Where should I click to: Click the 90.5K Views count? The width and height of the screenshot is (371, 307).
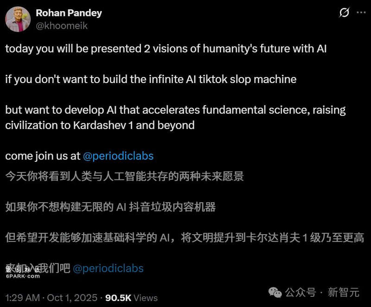132,297
